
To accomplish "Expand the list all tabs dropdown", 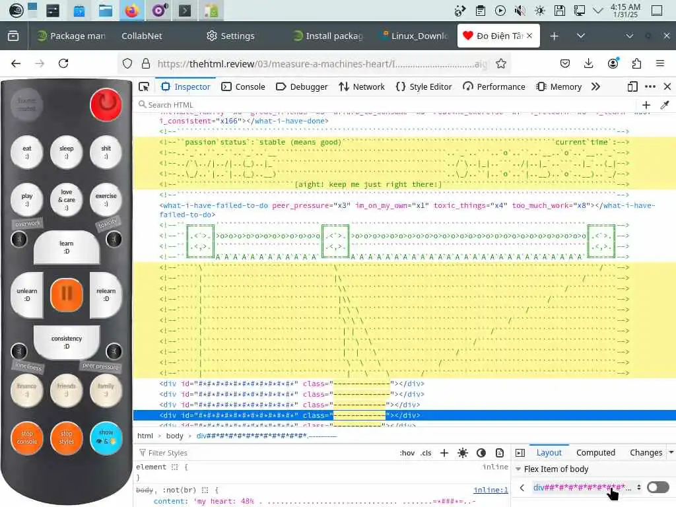I will [581, 36].
